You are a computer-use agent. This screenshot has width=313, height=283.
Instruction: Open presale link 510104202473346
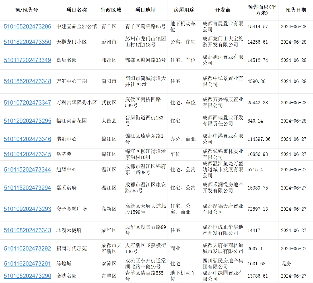(27, 139)
